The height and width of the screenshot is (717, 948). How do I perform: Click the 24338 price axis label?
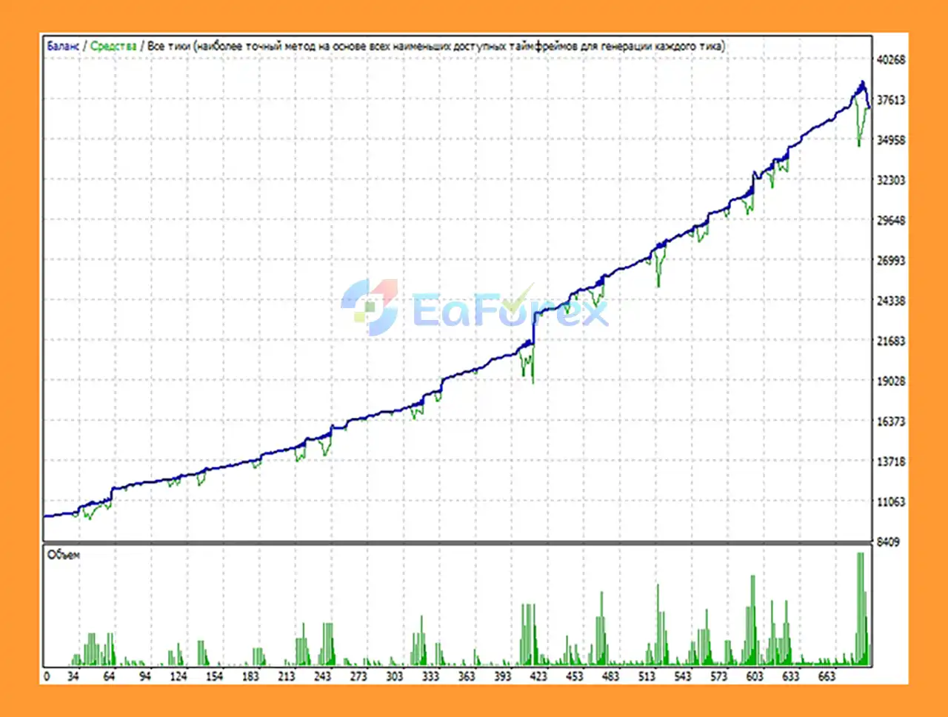click(x=891, y=301)
